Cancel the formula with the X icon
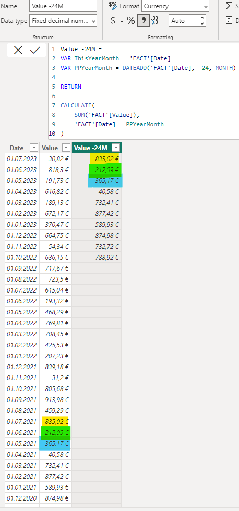 point(18,50)
